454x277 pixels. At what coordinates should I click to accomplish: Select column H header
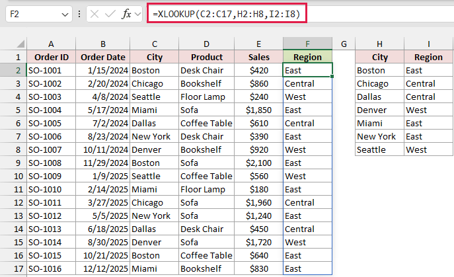(379, 44)
